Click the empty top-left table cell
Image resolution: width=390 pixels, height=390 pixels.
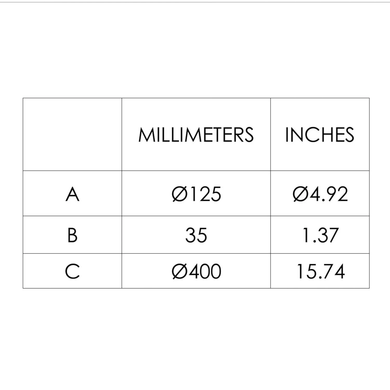point(72,134)
